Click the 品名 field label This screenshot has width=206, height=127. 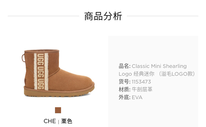point(124,66)
